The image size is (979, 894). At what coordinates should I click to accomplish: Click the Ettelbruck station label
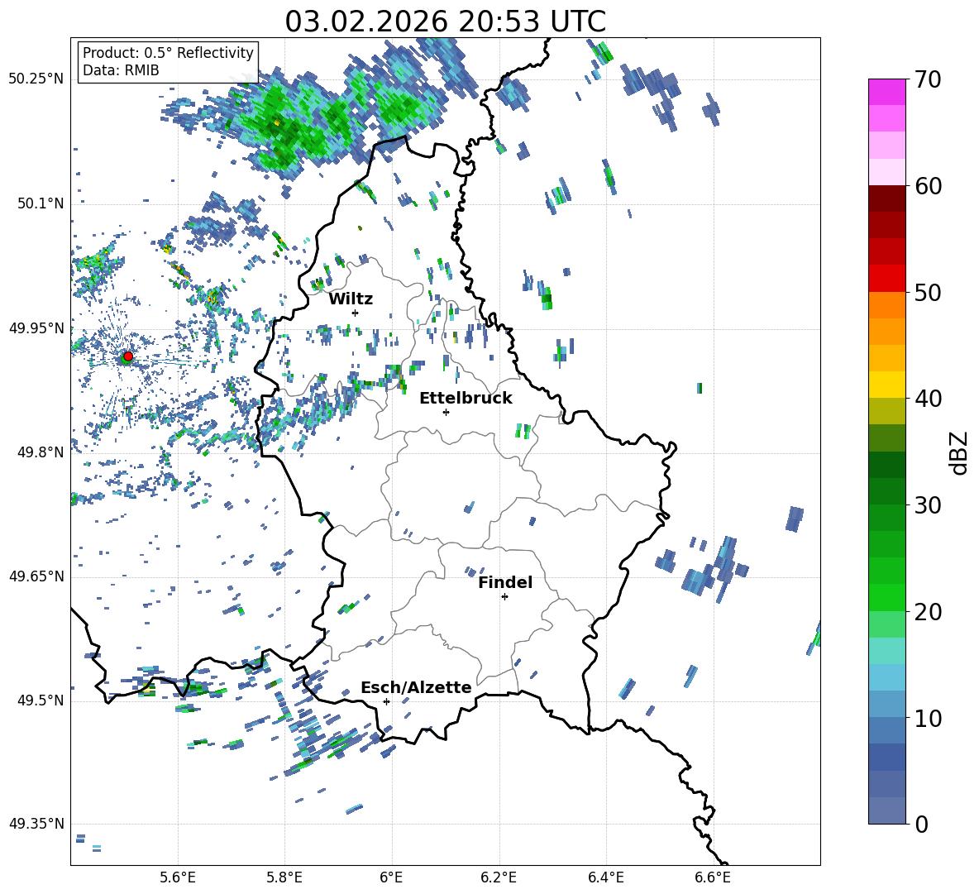[466, 399]
